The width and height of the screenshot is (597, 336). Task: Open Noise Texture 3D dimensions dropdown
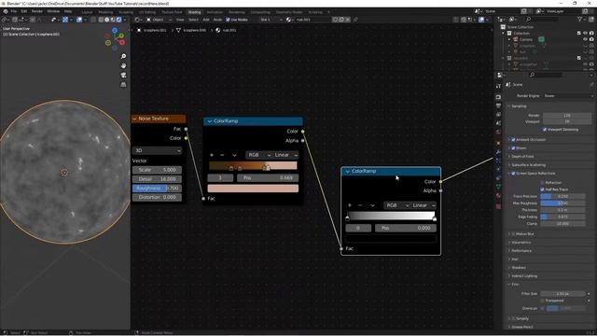pyautogui.click(x=158, y=150)
